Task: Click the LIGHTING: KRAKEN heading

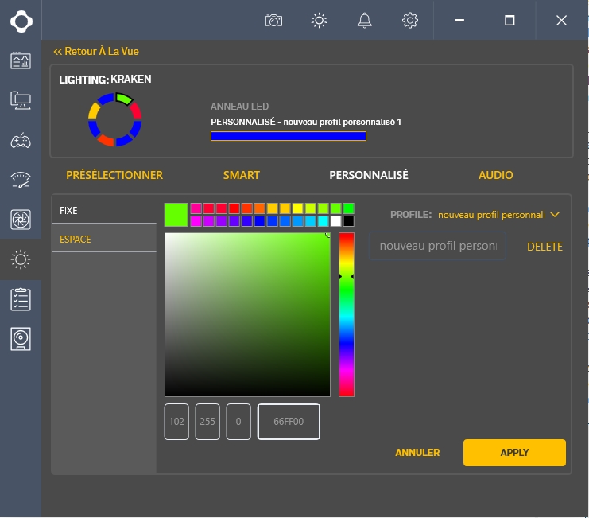Action: [105, 80]
